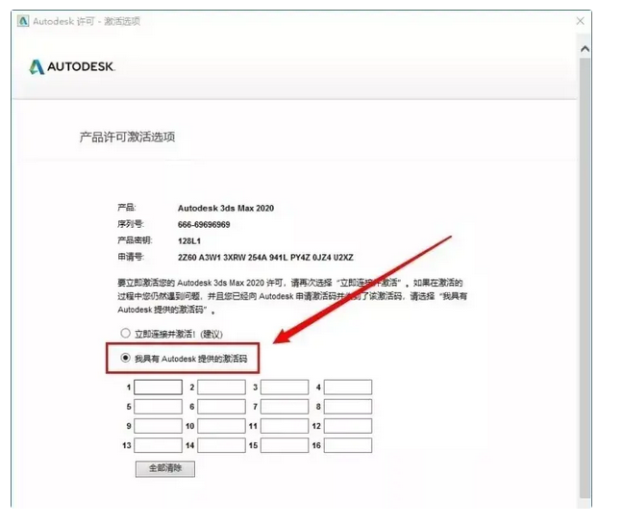Image resolution: width=623 pixels, height=526 pixels.
Task: Click the 序列号 label
Action: [x=131, y=224]
